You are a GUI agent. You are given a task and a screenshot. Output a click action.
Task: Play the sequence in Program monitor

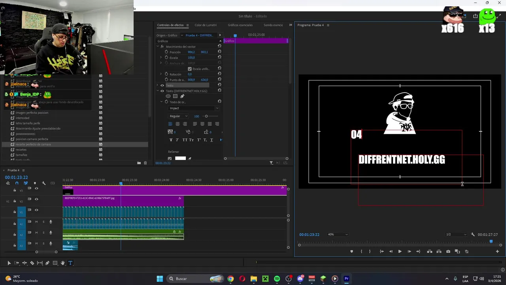point(400,251)
